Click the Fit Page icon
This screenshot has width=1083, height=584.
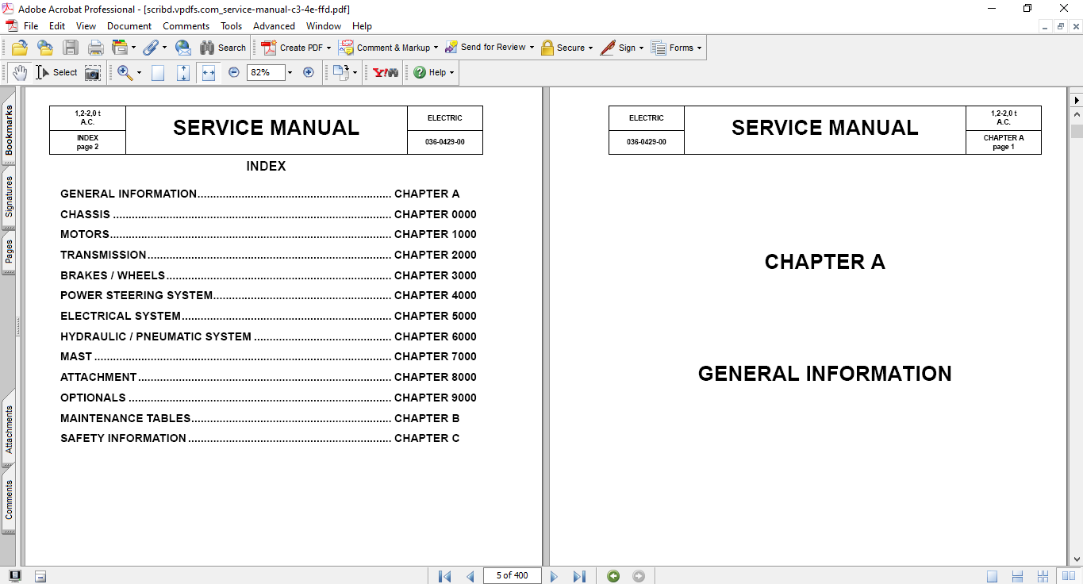pos(183,72)
